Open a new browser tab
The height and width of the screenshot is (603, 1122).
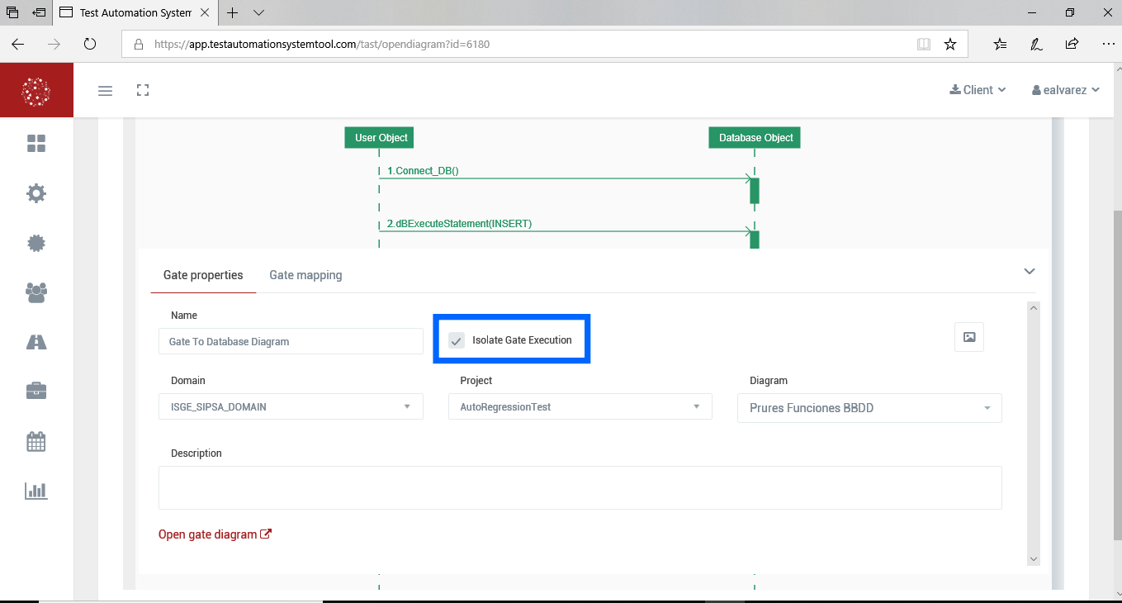(233, 12)
